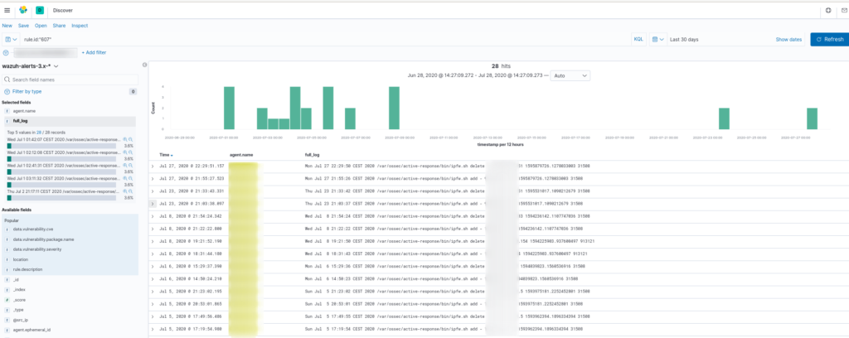The image size is (849, 338).
Task: Select the New menu item
Action: [x=7, y=26]
